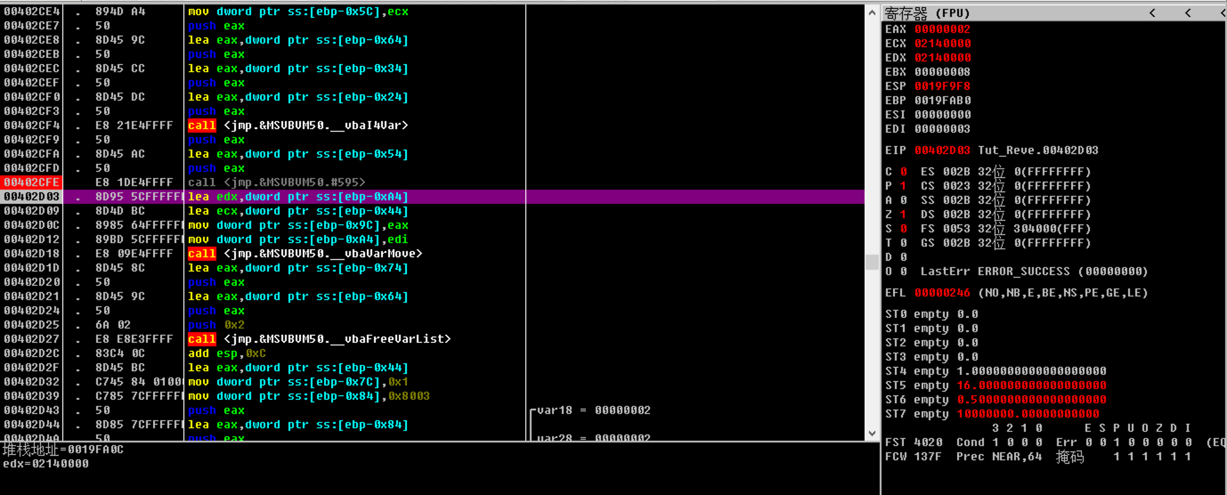Select CS segment register 0023

pyautogui.click(x=956, y=186)
